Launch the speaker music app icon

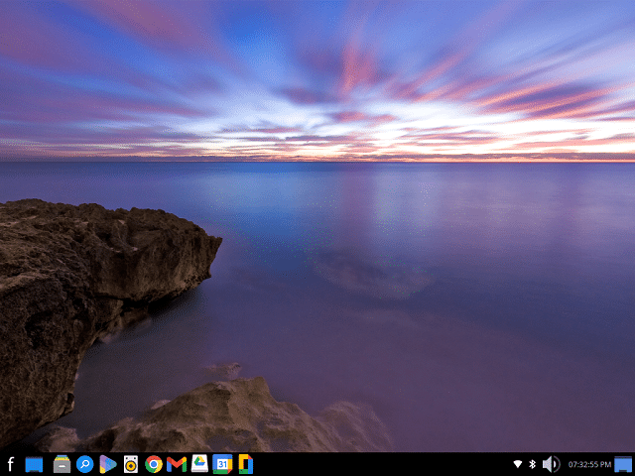pyautogui.click(x=130, y=464)
